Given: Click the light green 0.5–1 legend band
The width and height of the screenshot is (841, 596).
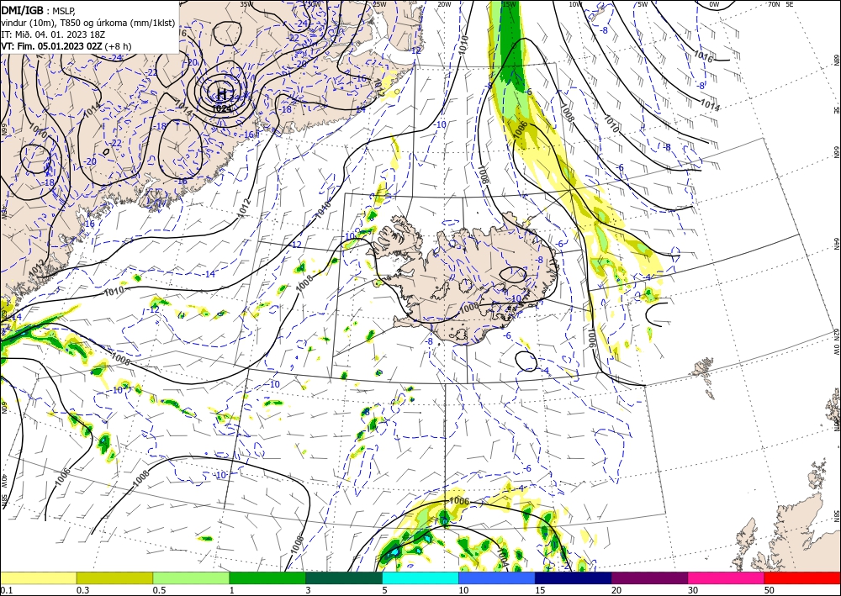Looking at the screenshot, I should 191,578.
